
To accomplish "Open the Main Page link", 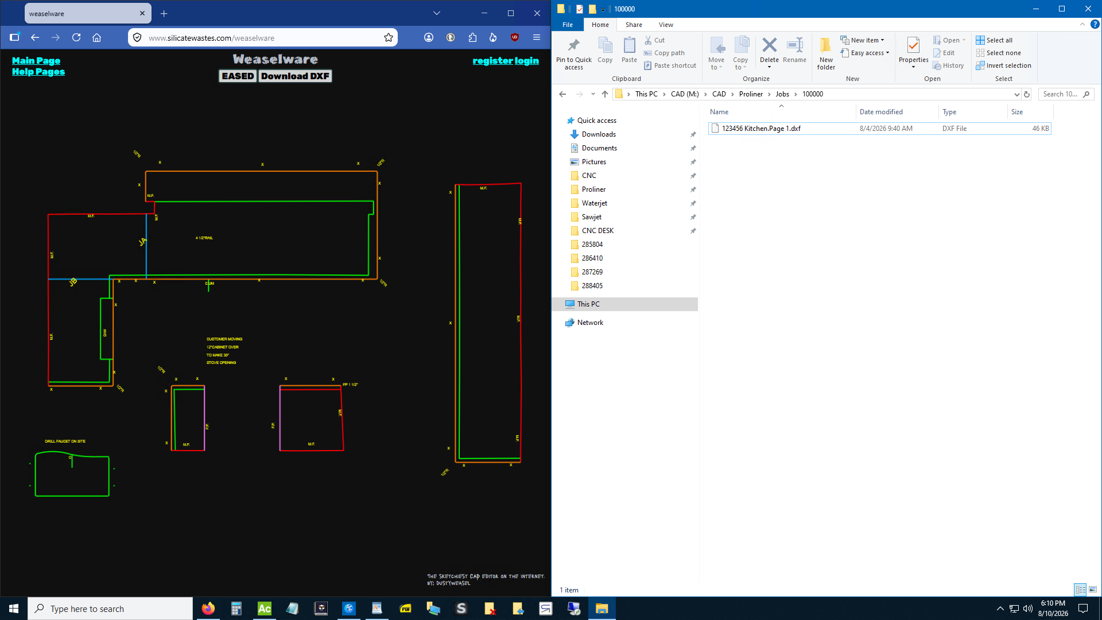I will pos(36,61).
